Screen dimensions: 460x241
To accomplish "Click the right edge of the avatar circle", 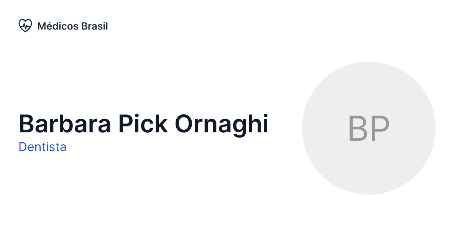I will pyautogui.click(x=434, y=128).
